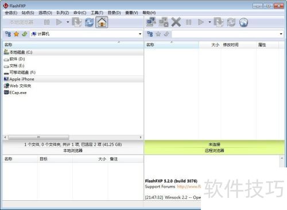
Task: Click queue 大小 column header
Action: pos(90,159)
